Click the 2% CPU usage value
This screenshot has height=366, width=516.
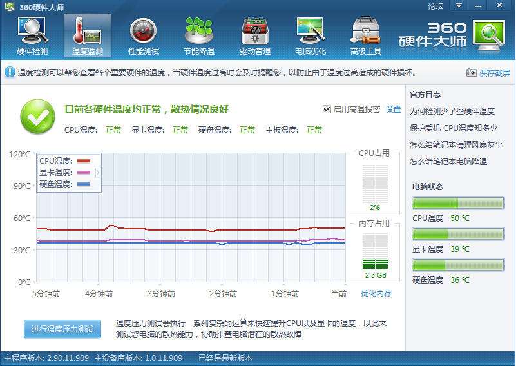pos(374,207)
